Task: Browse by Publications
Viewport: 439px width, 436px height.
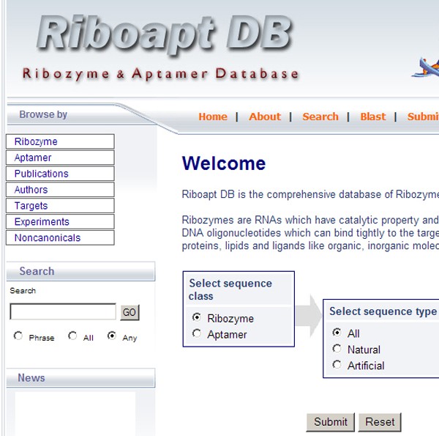Action: click(60, 174)
